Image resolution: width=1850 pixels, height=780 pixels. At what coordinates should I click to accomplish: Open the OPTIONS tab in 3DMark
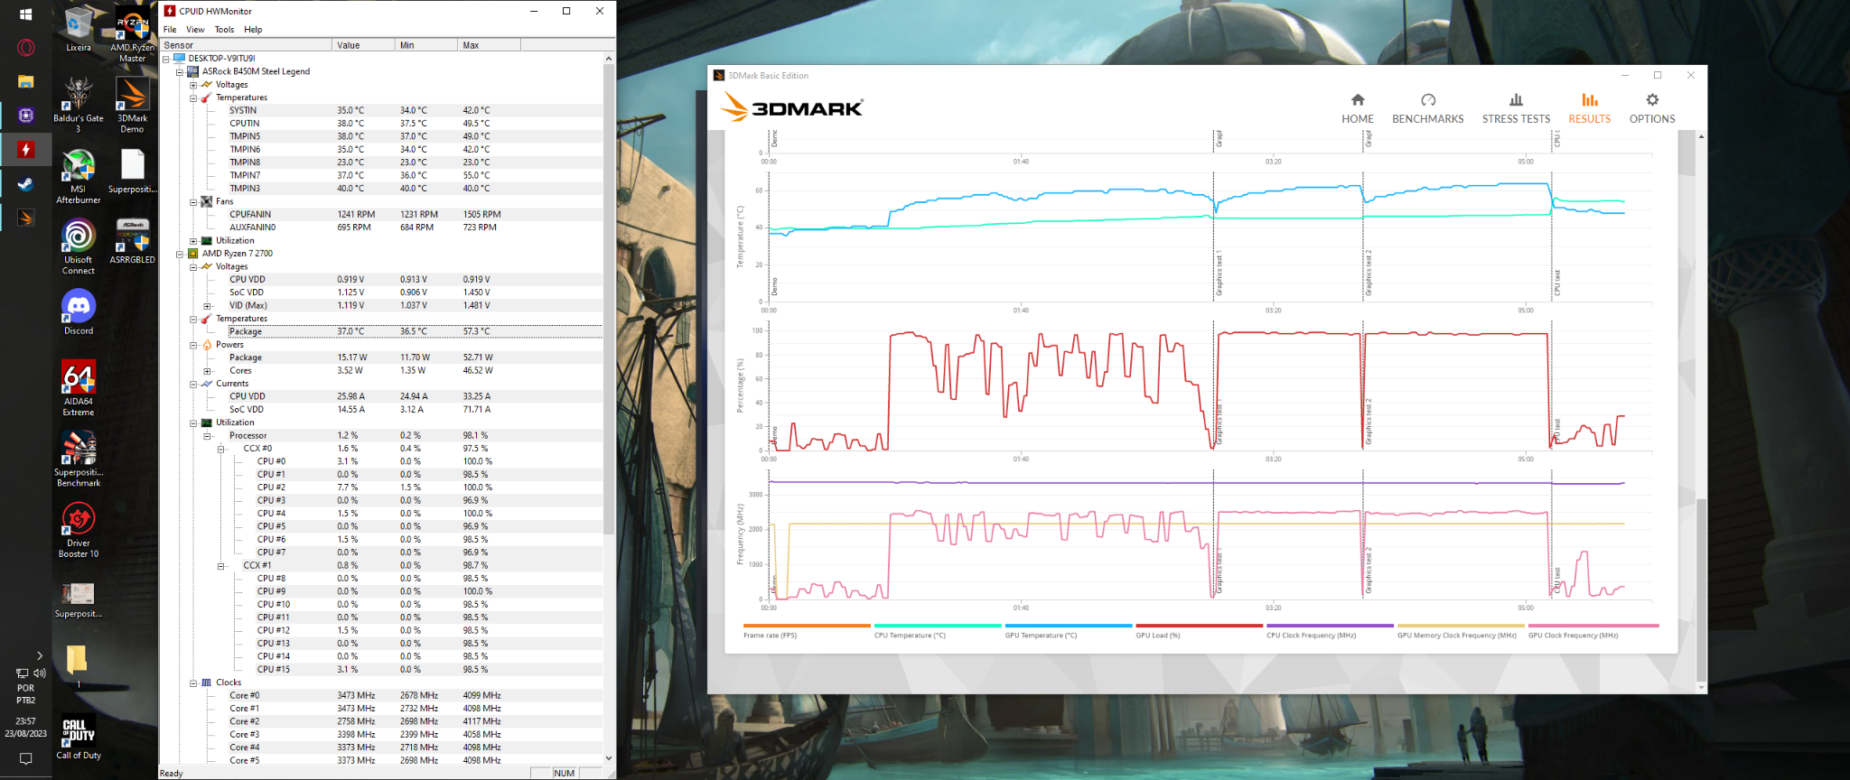pyautogui.click(x=1652, y=108)
